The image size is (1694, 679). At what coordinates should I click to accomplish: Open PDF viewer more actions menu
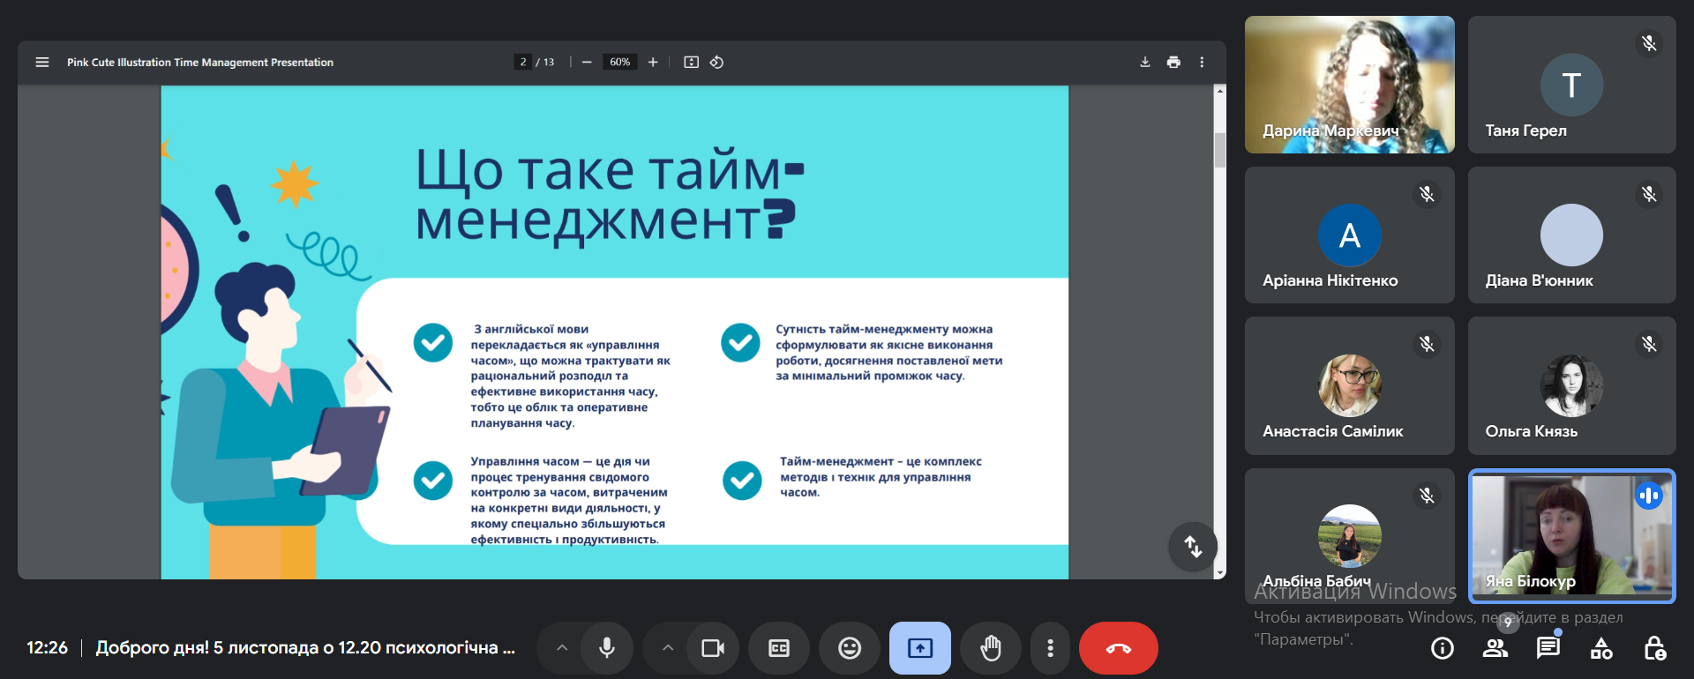tap(1201, 63)
